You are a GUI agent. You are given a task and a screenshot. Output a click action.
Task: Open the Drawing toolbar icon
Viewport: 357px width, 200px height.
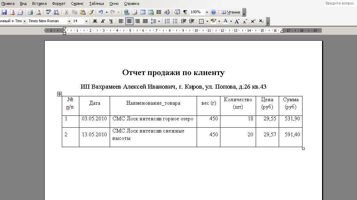[167, 12]
